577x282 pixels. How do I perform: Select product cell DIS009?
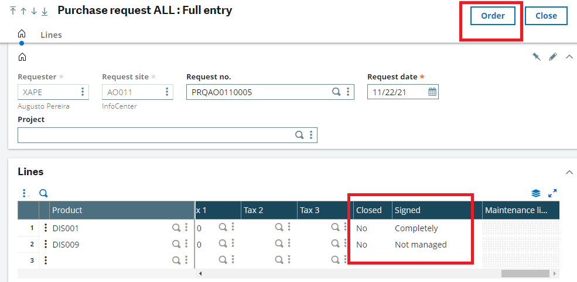point(66,245)
